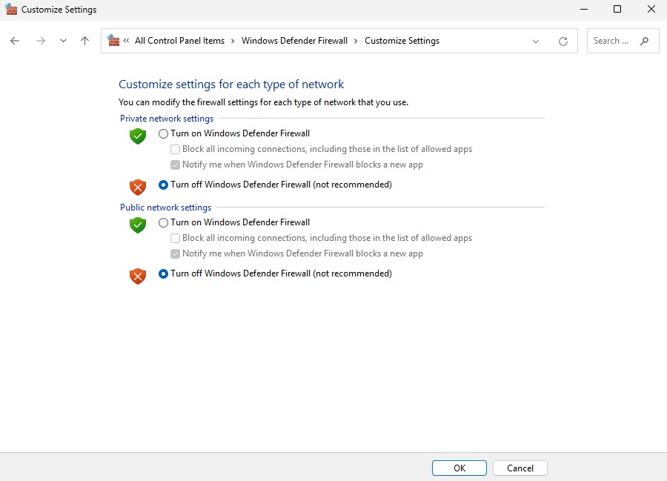Toggle private network notify checkbox
This screenshot has width=667, height=481.
(x=175, y=165)
